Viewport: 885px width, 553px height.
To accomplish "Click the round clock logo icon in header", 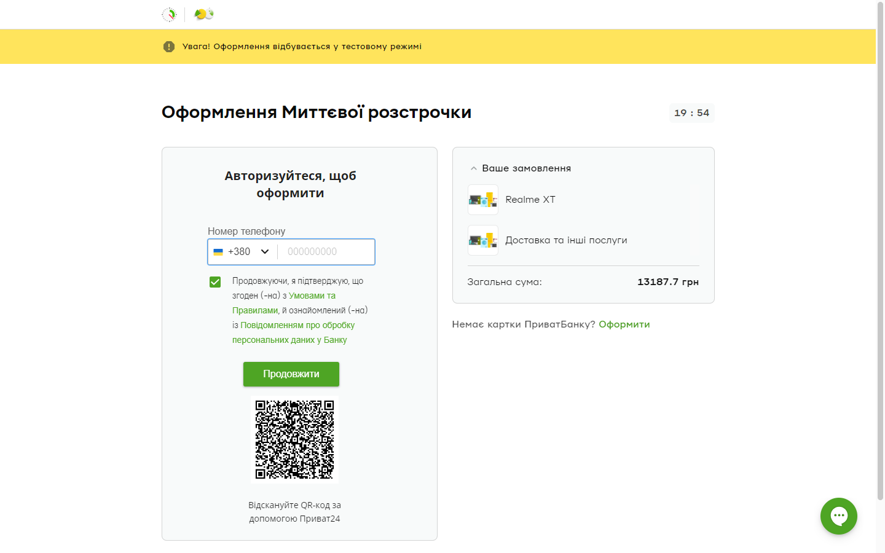I will tap(169, 14).
